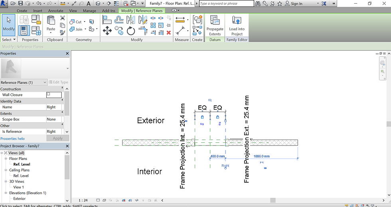Screen dimensions: 391x207
Task: Delete the selected element with red X
Action: click(x=168, y=32)
